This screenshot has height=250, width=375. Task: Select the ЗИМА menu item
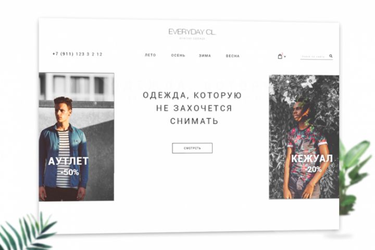click(x=205, y=56)
